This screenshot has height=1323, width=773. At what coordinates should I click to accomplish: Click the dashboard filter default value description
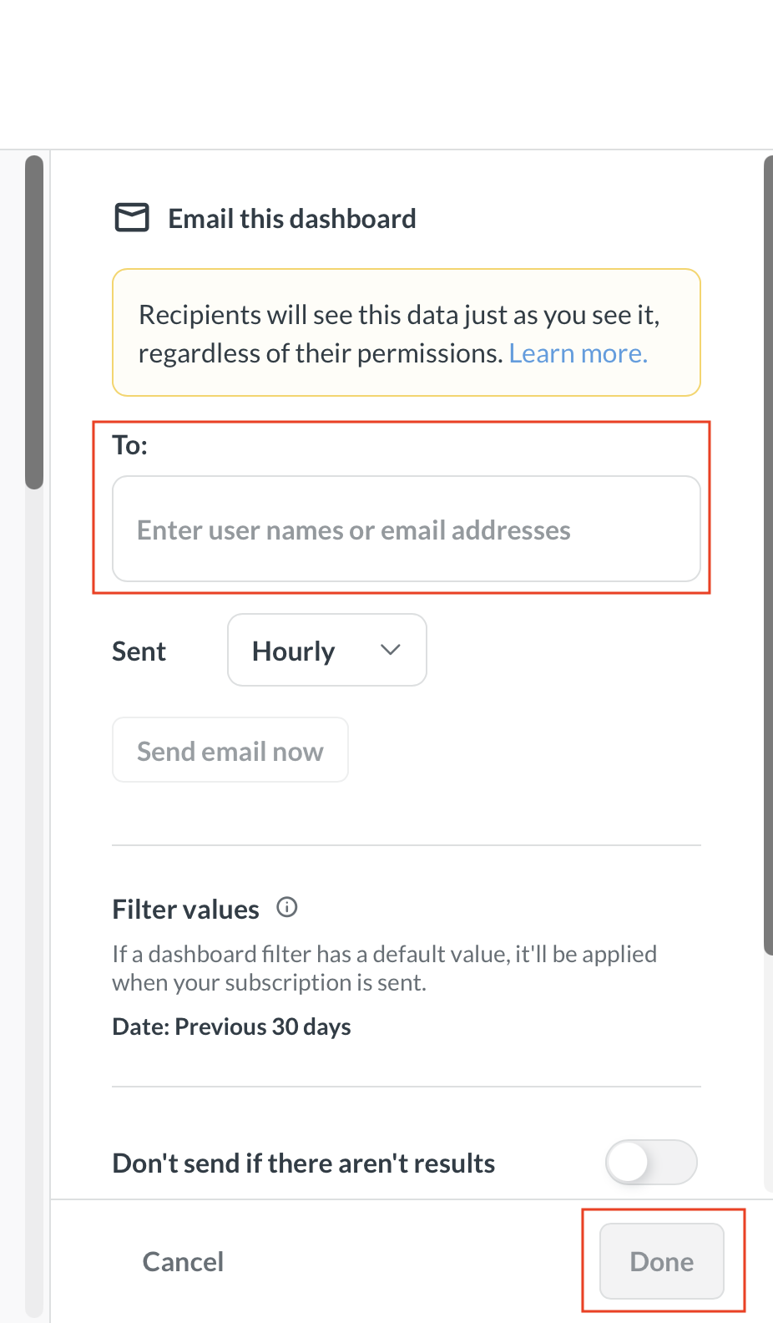384,968
